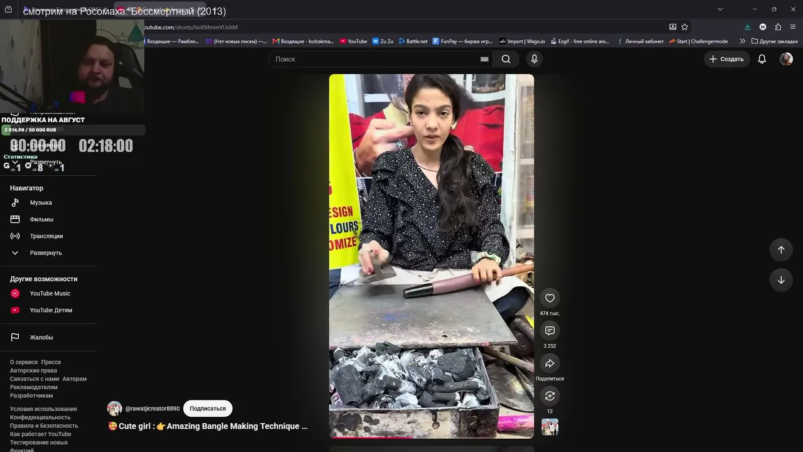Open Музыка in the Navigator section
Image resolution: width=803 pixels, height=452 pixels.
[x=41, y=203]
